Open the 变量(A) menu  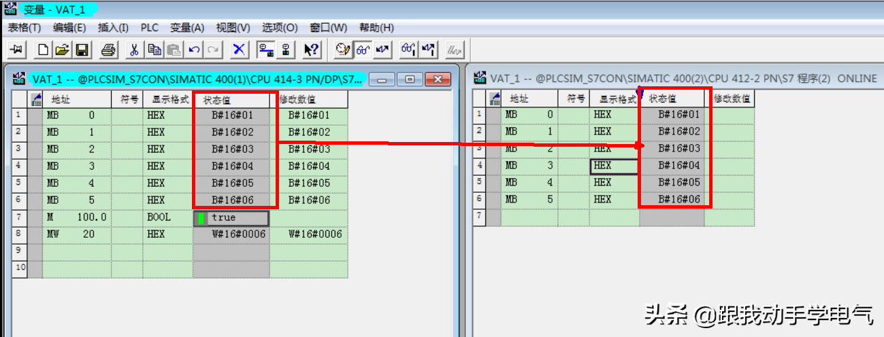coord(186,28)
